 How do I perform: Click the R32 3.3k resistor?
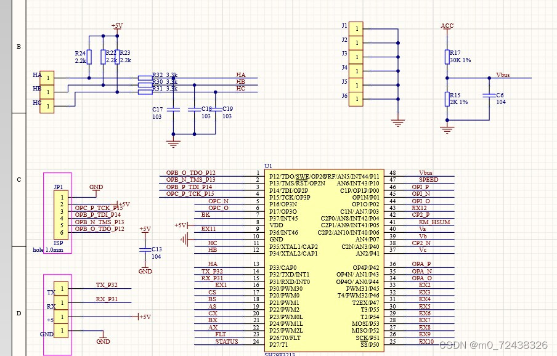point(145,78)
